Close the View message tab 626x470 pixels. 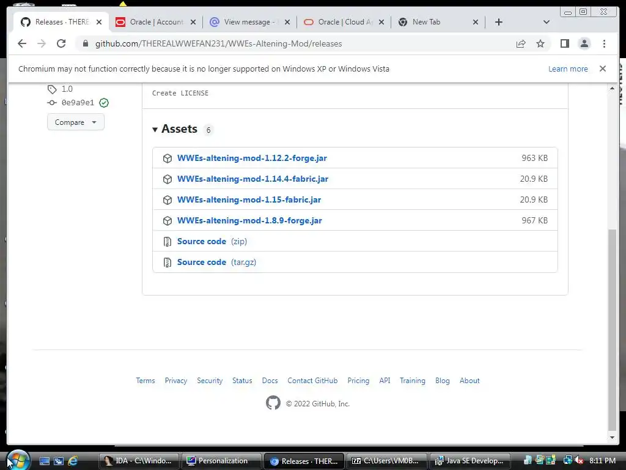coord(287,22)
